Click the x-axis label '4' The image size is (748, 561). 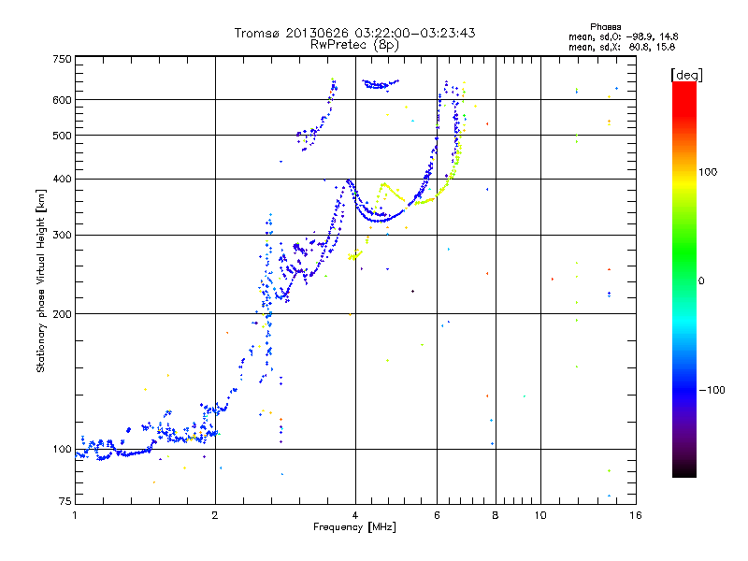355,515
